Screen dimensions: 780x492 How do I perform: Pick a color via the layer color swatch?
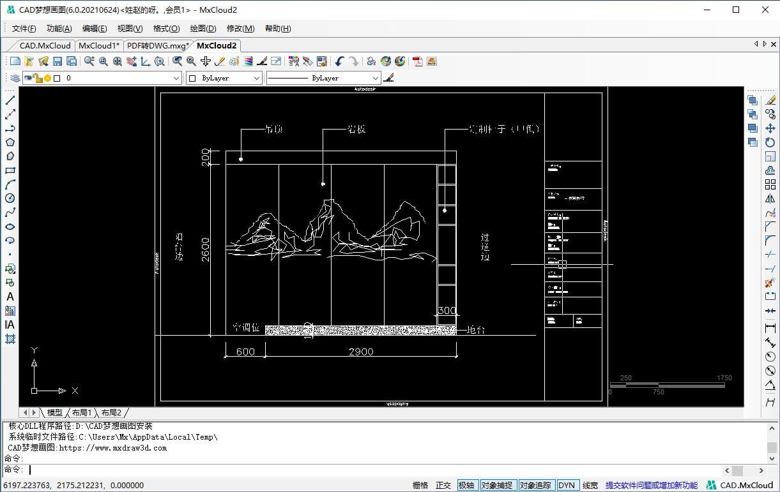(x=56, y=78)
